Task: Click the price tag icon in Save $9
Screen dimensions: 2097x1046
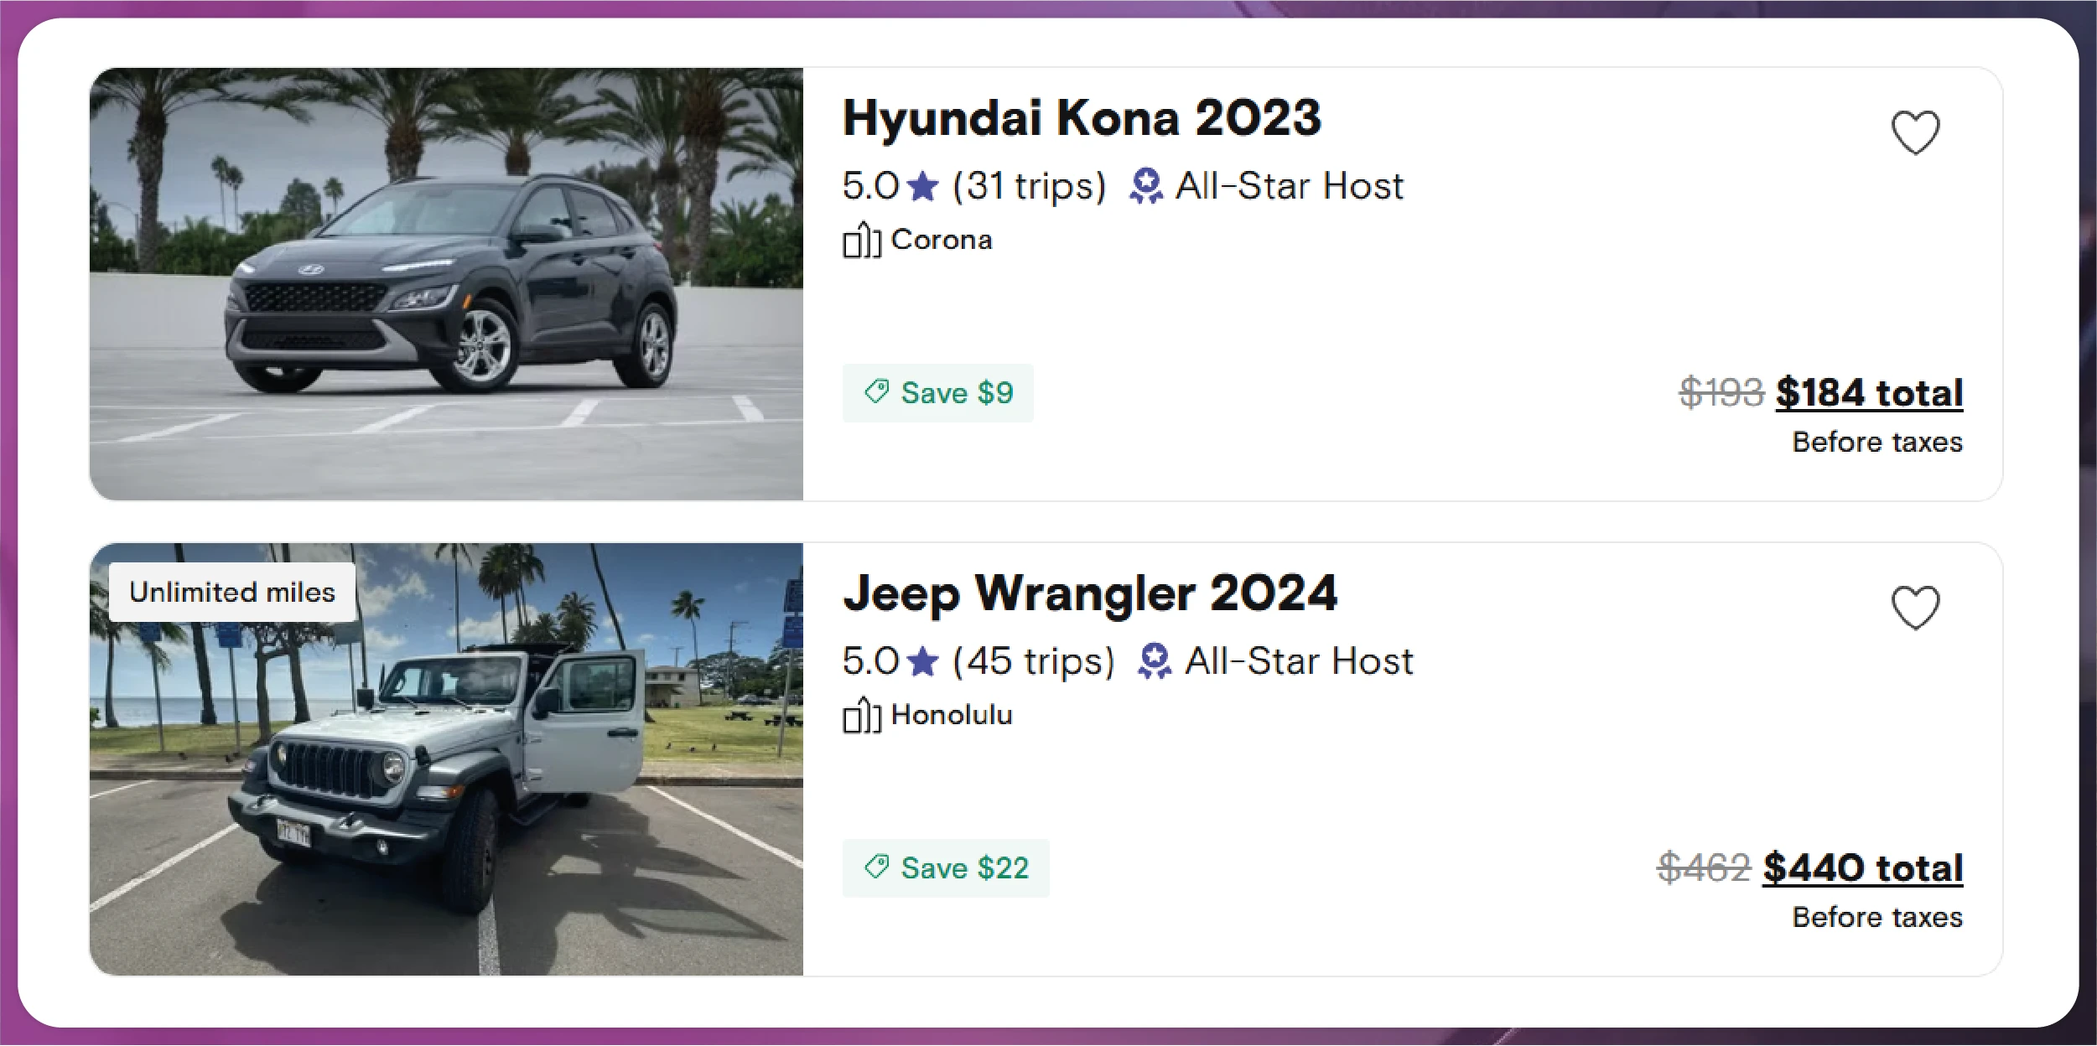Action: click(x=877, y=391)
